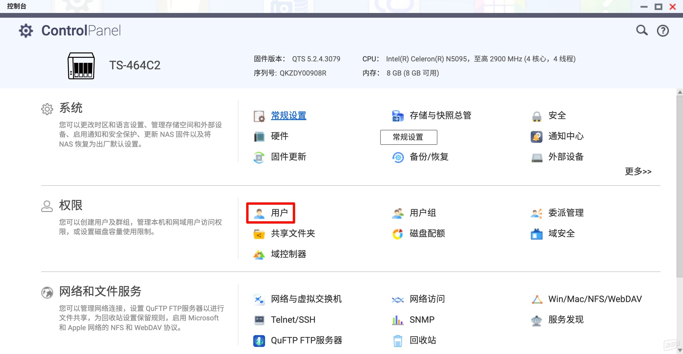Open 存储与快照总管 icon
Screen dimensions: 683x354
coord(398,116)
